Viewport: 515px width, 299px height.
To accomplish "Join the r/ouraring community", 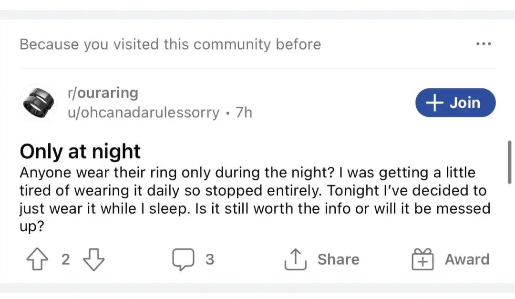I will 455,103.
